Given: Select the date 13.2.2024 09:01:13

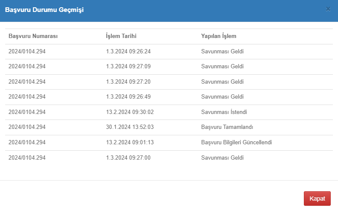Looking at the screenshot, I should click(x=130, y=142).
